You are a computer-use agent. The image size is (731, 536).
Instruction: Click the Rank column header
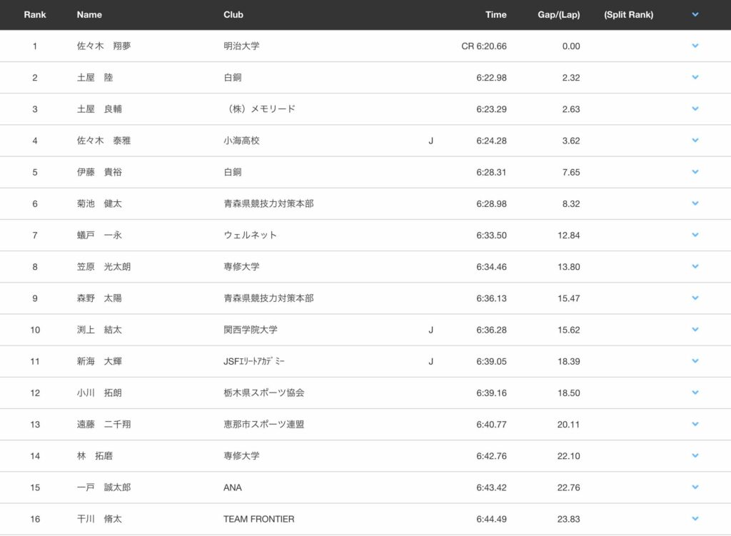click(x=35, y=14)
